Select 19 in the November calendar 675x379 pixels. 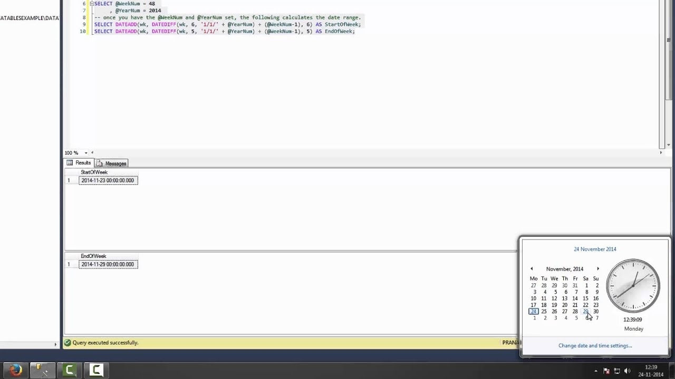click(554, 305)
